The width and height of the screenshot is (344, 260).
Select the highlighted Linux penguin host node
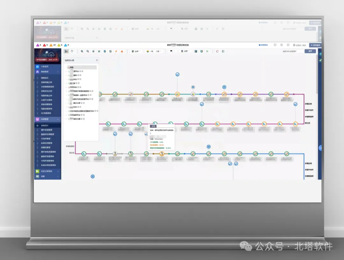pyautogui.click(x=162, y=154)
